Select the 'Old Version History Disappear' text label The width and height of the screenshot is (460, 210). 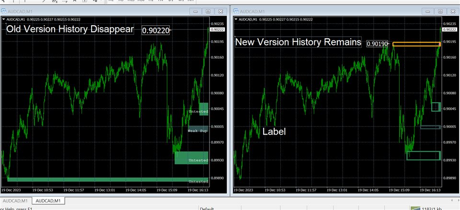[x=70, y=29]
